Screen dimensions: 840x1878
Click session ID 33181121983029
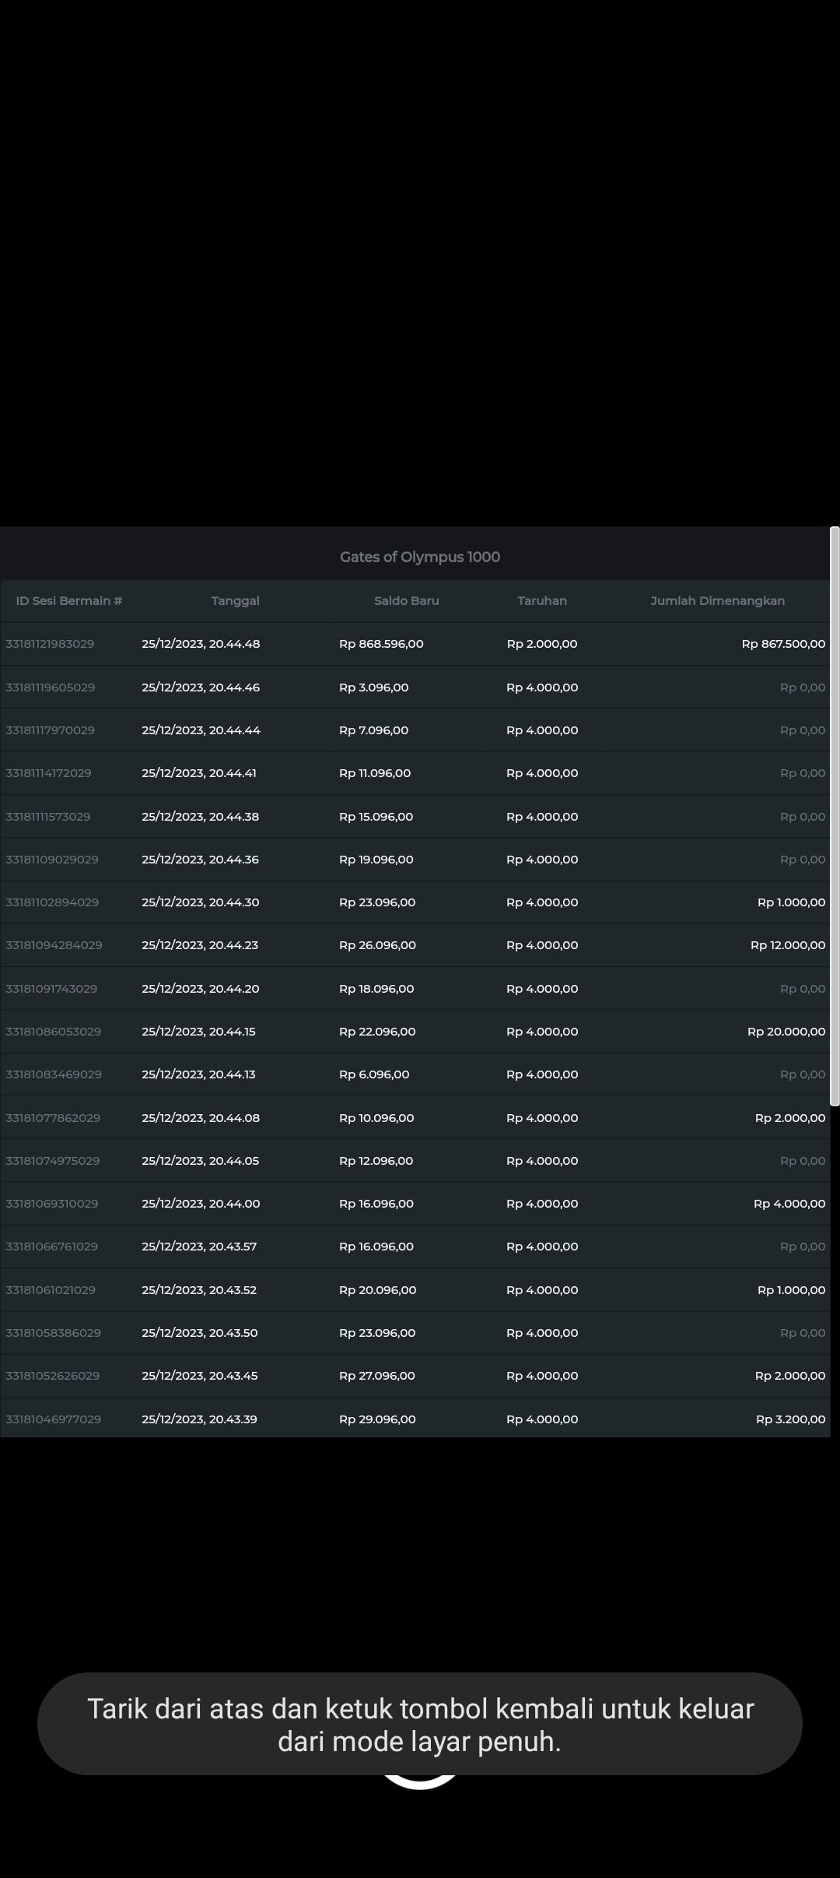(50, 644)
